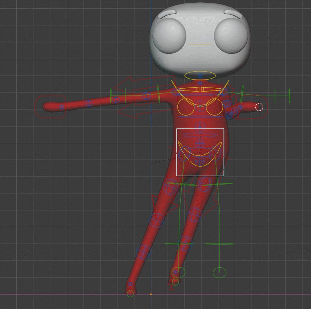Select the blue sphere inside the neck ellipse

[200, 75]
